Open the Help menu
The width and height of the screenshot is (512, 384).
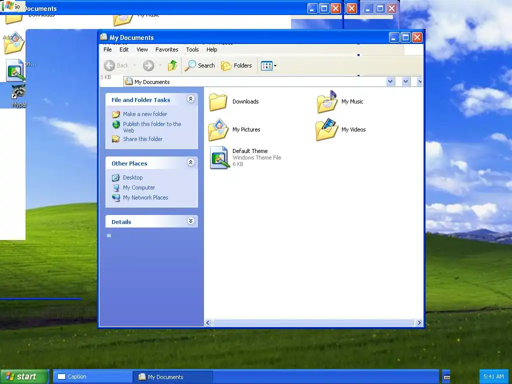(211, 49)
